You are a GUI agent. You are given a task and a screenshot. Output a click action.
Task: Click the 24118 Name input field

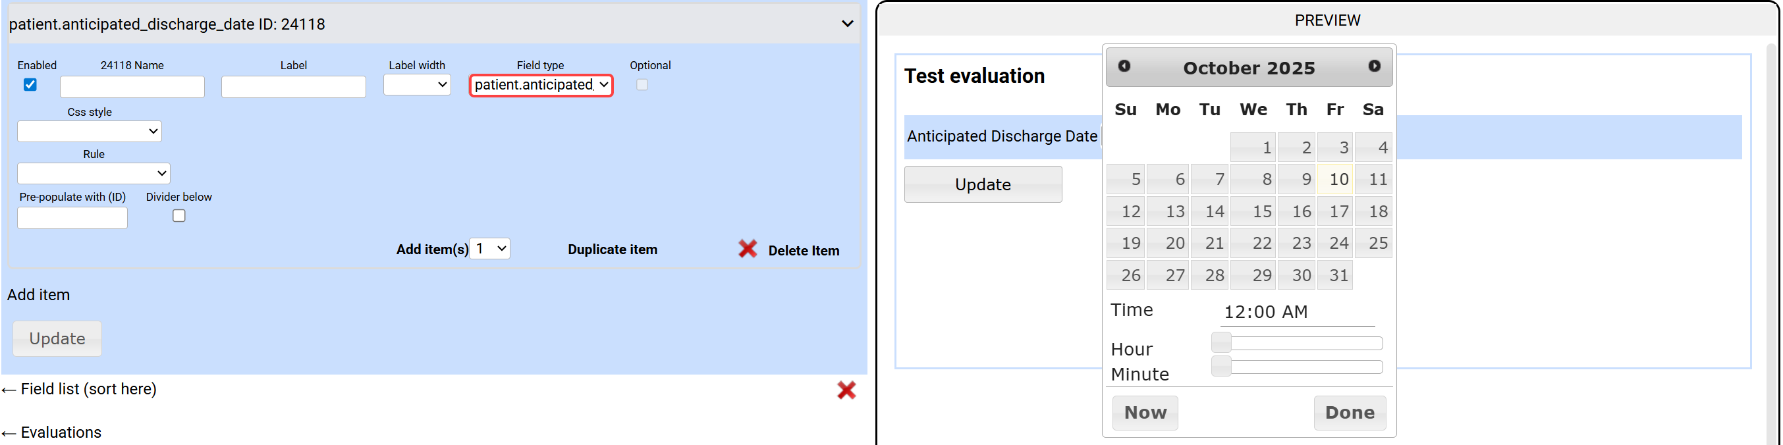pos(132,87)
